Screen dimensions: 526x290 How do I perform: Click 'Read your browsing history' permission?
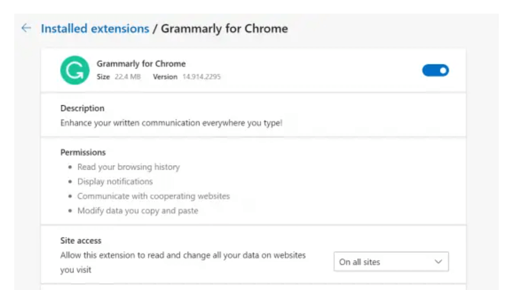(x=128, y=167)
